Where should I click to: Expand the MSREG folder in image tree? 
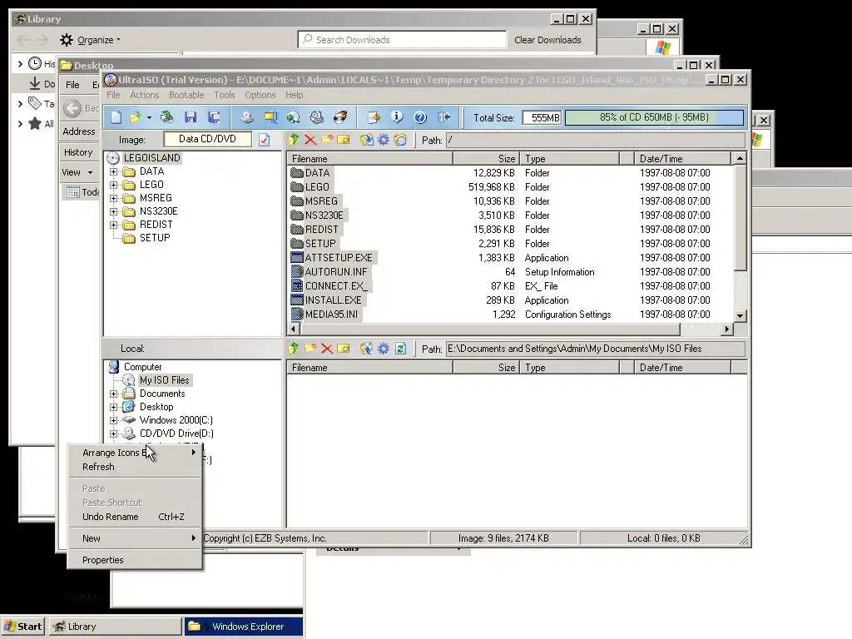113,198
